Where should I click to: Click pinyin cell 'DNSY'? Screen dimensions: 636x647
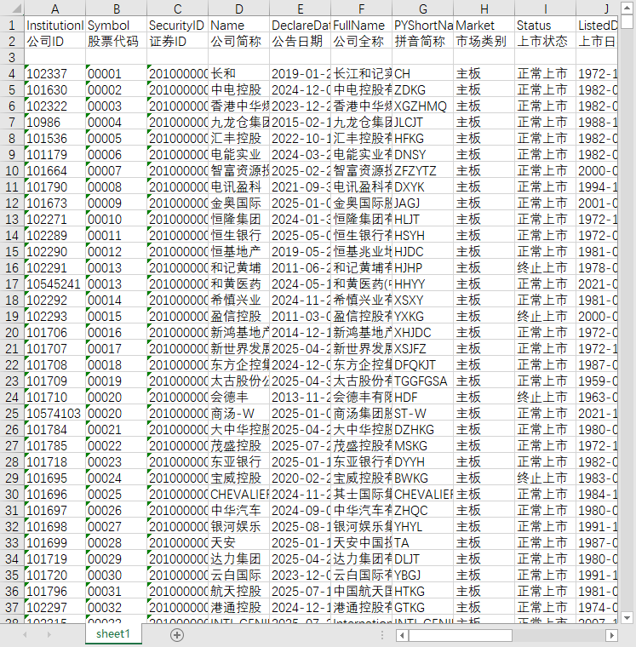click(x=422, y=154)
